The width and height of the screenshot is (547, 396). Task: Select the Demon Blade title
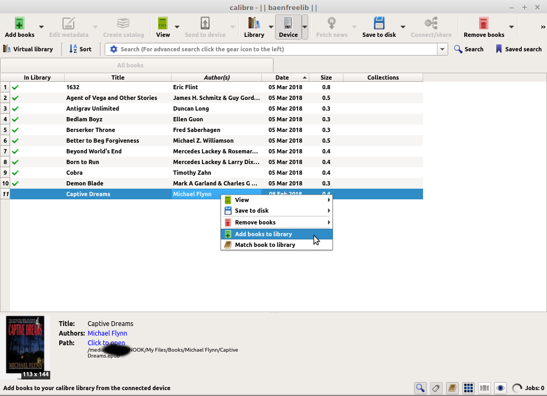point(84,183)
